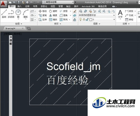Click the 修剪 (Trim) tool
The image size is (140, 116).
click(x=63, y=11)
